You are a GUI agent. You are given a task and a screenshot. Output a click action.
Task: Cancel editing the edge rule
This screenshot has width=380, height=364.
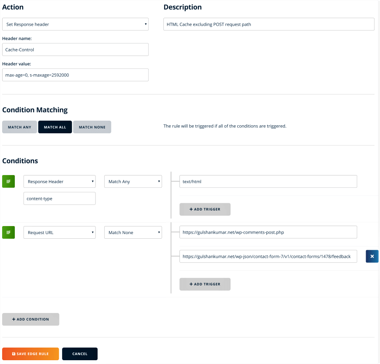80,354
